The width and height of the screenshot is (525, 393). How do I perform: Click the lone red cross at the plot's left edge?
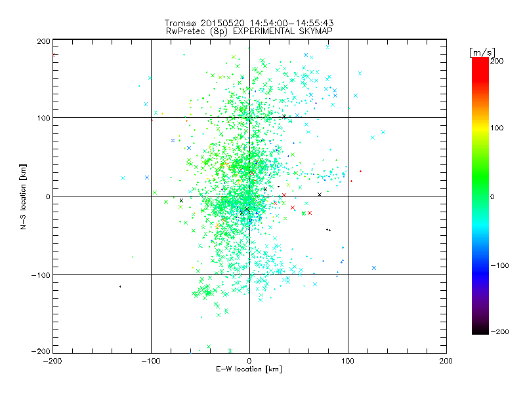[x=54, y=55]
